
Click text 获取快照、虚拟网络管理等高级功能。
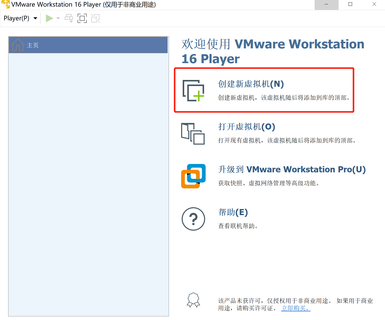click(x=269, y=183)
